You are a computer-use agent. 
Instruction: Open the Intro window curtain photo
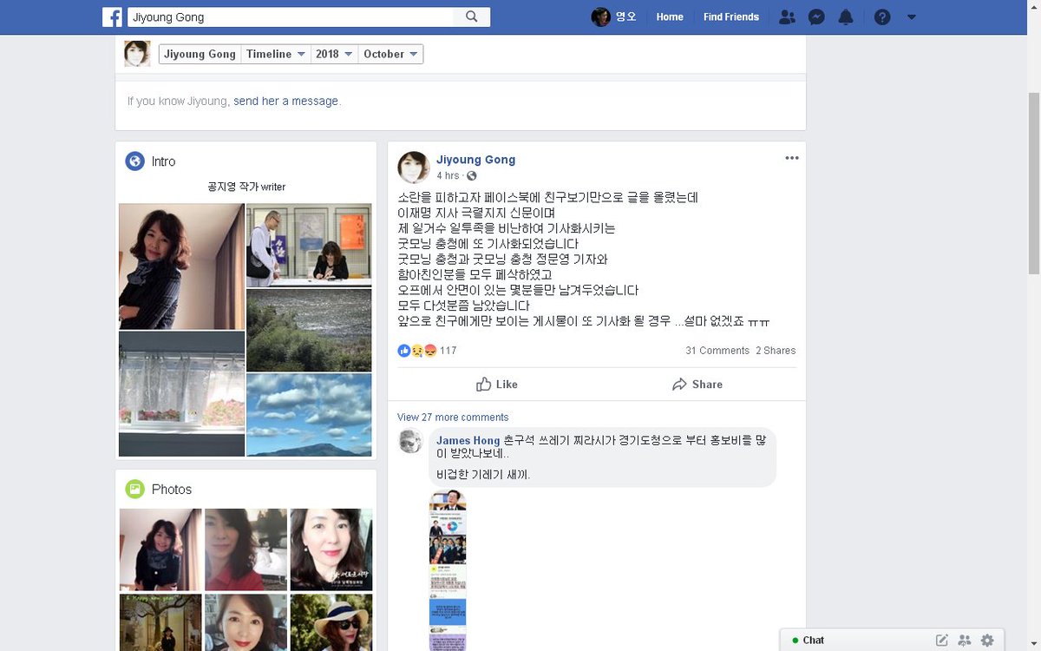pyautogui.click(x=181, y=394)
